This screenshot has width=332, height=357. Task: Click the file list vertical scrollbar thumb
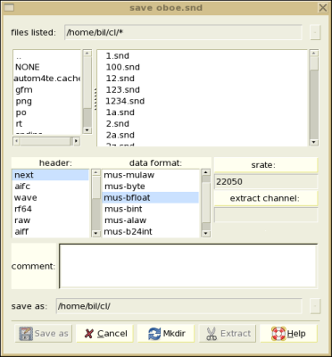314,64
